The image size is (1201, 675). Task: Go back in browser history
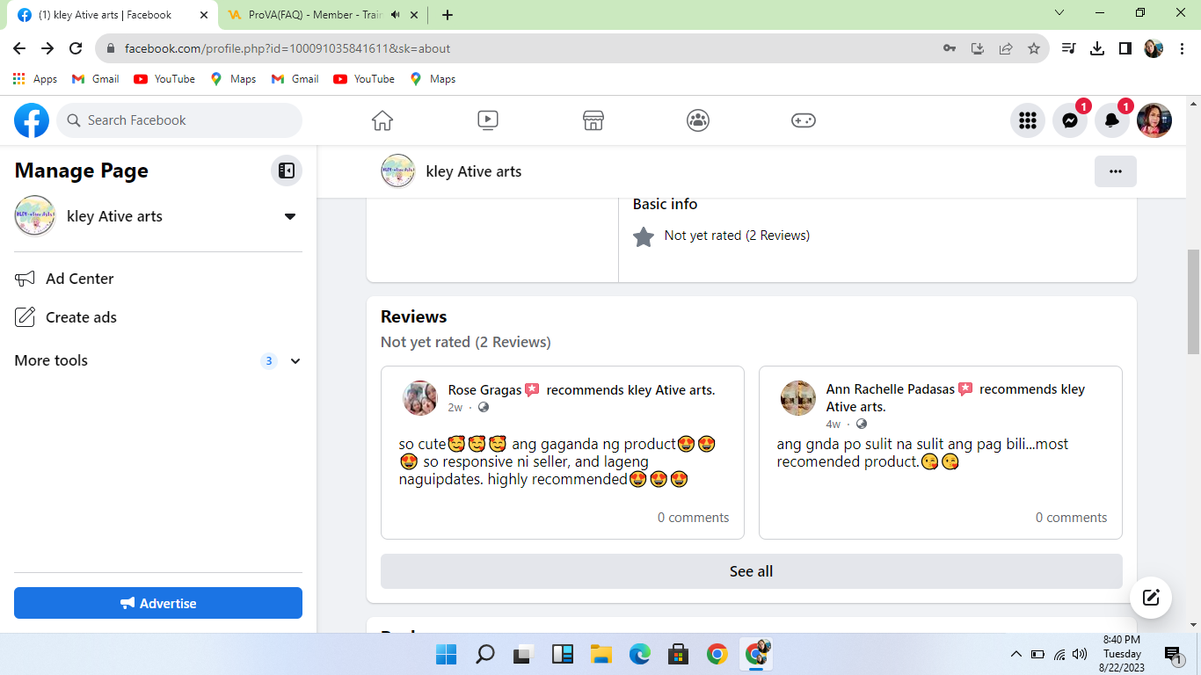19,48
